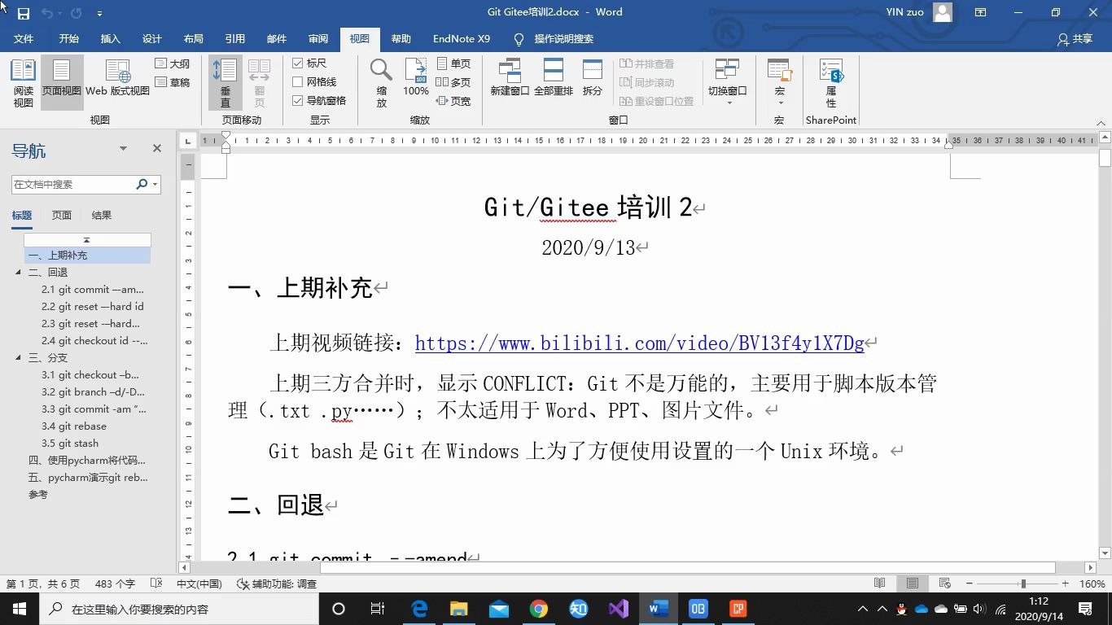Open Draft view (草稿)

(x=173, y=82)
